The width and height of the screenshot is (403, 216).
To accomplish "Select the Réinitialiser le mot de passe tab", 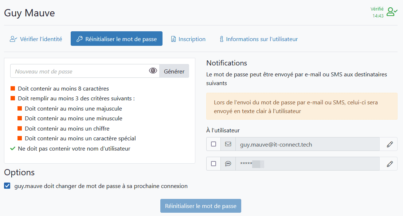I will click(x=116, y=38).
